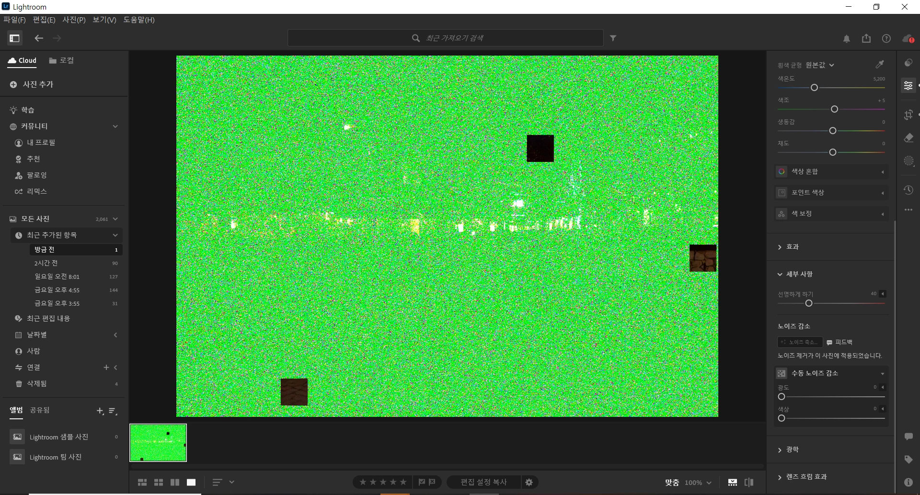Open the 원본값 white balance dropdown
Image resolution: width=920 pixels, height=495 pixels.
pyautogui.click(x=820, y=65)
